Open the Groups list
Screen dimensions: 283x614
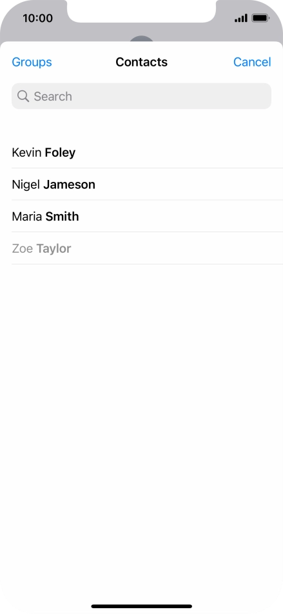click(32, 62)
